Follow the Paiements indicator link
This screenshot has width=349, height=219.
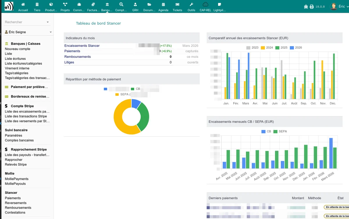[x=72, y=51]
